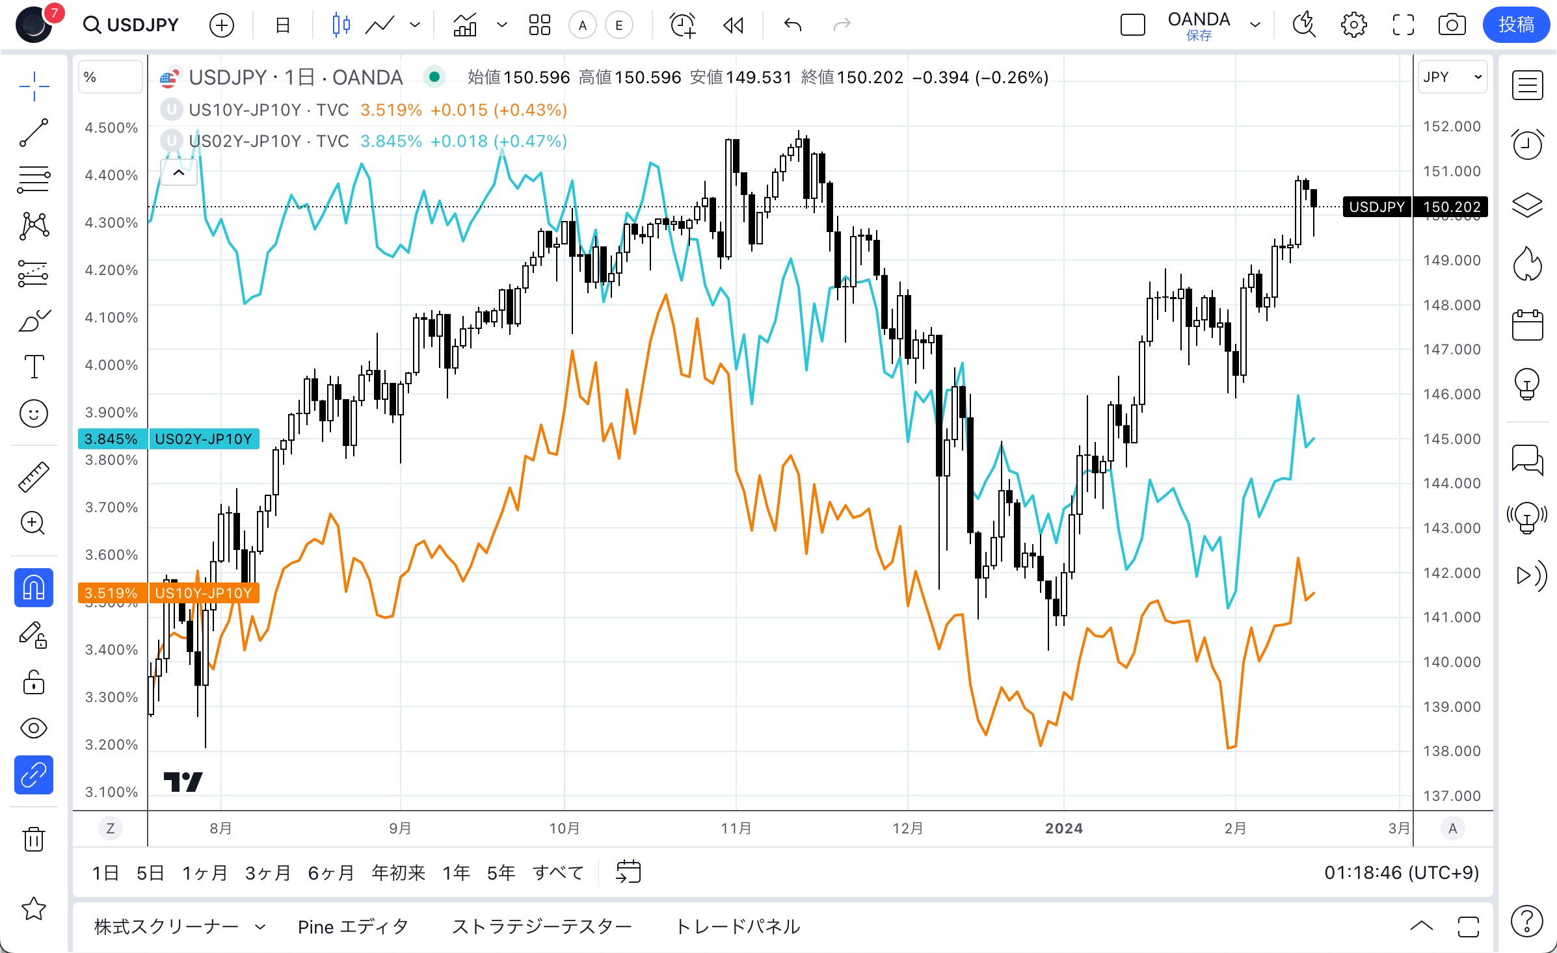Open the ストラテジーテスター tab
The width and height of the screenshot is (1557, 953).
(x=542, y=927)
